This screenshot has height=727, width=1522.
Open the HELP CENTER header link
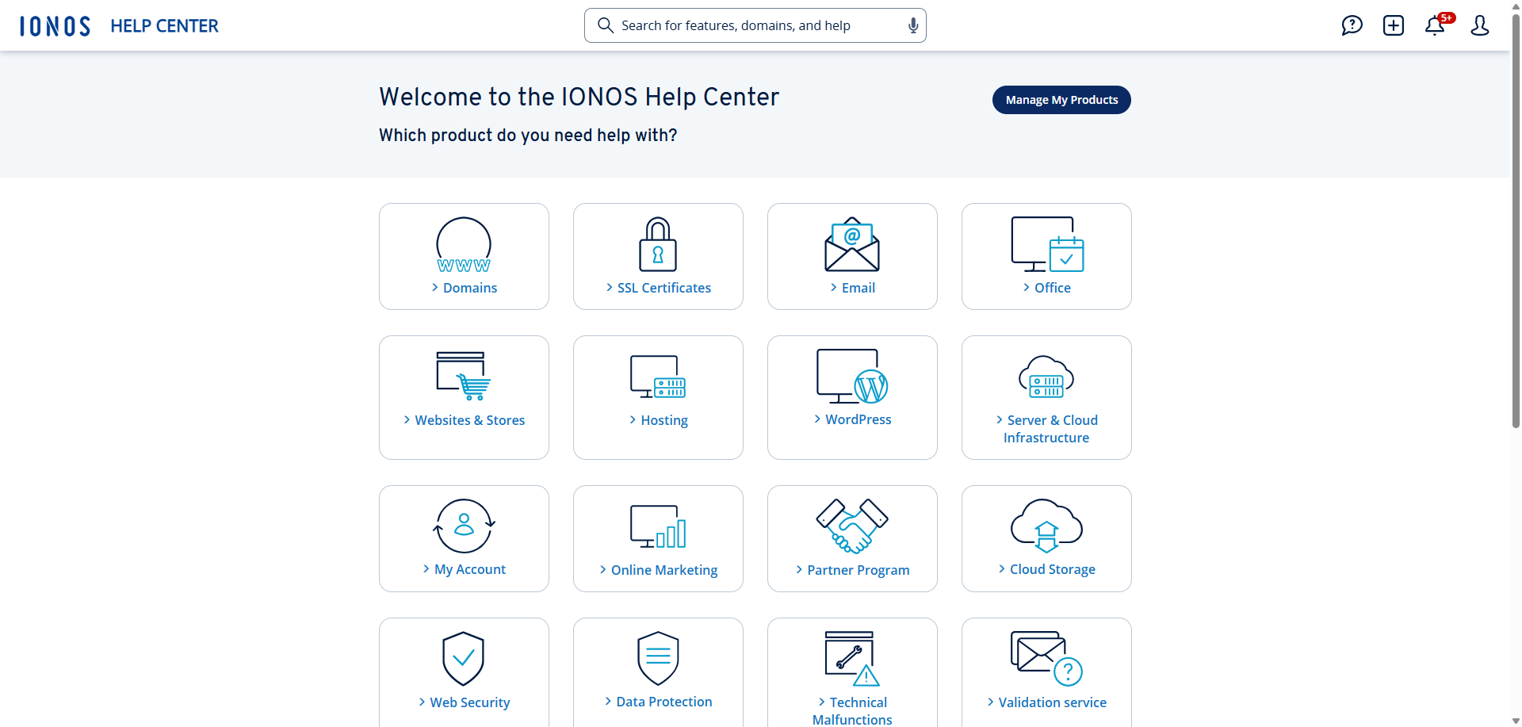[x=164, y=26]
